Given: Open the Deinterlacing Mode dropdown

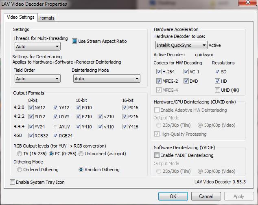Looking at the screenshot, I should [x=106, y=79].
